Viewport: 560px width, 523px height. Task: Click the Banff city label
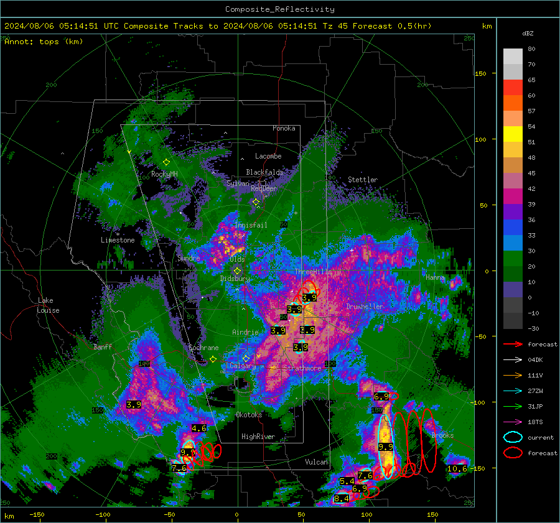point(103,346)
